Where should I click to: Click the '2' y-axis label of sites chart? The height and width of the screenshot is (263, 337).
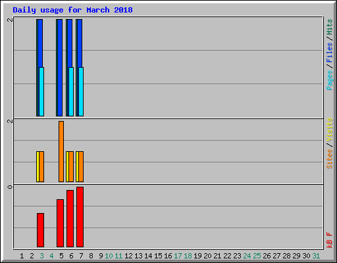coord(10,121)
